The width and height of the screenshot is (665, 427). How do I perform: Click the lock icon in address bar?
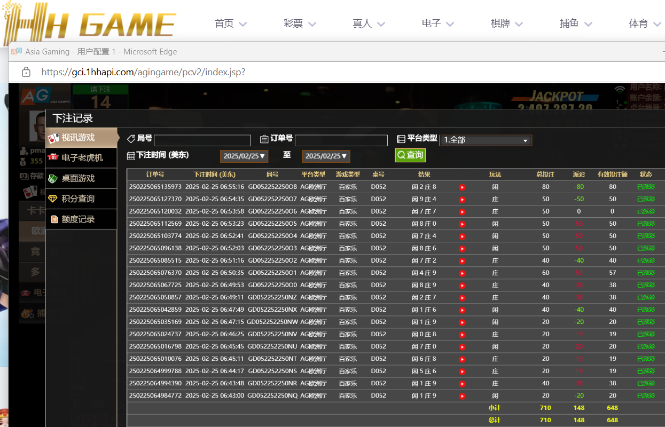[26, 72]
